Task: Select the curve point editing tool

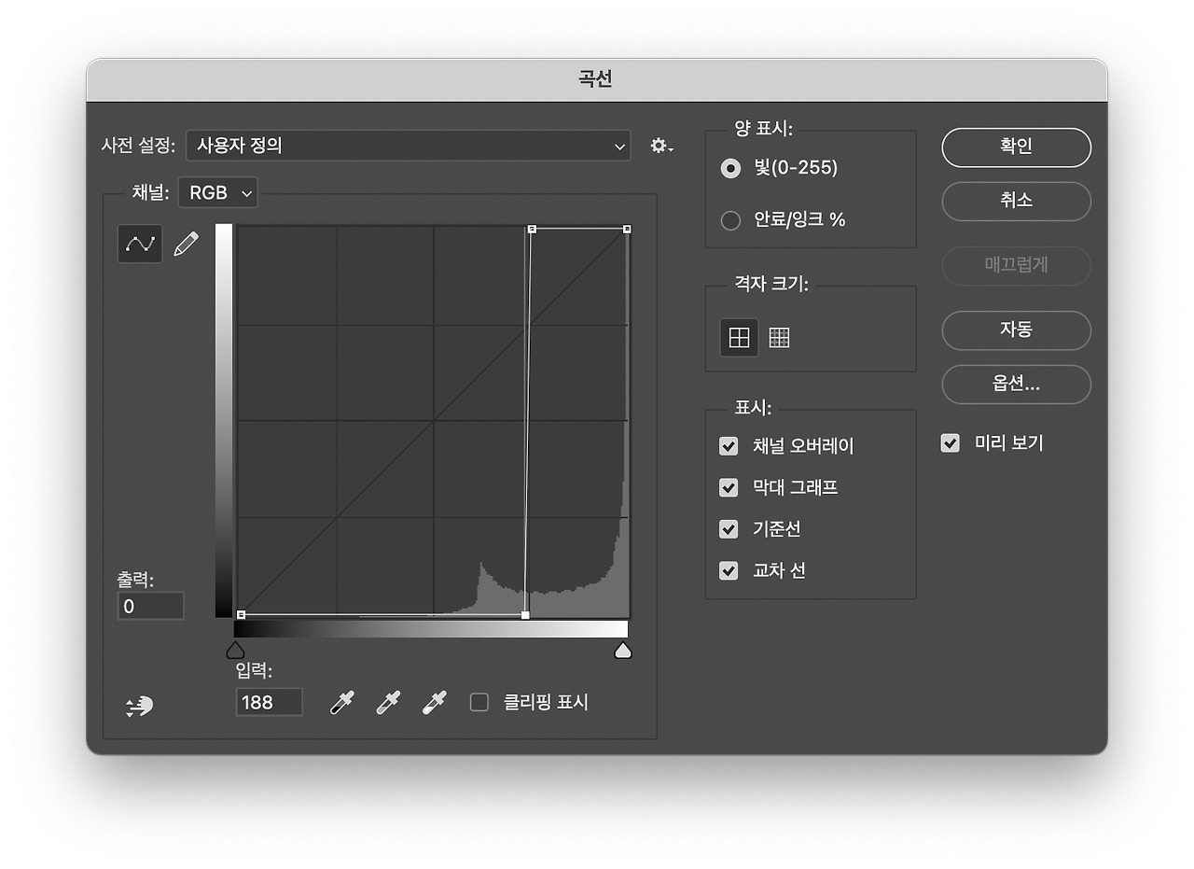Action: 140,245
